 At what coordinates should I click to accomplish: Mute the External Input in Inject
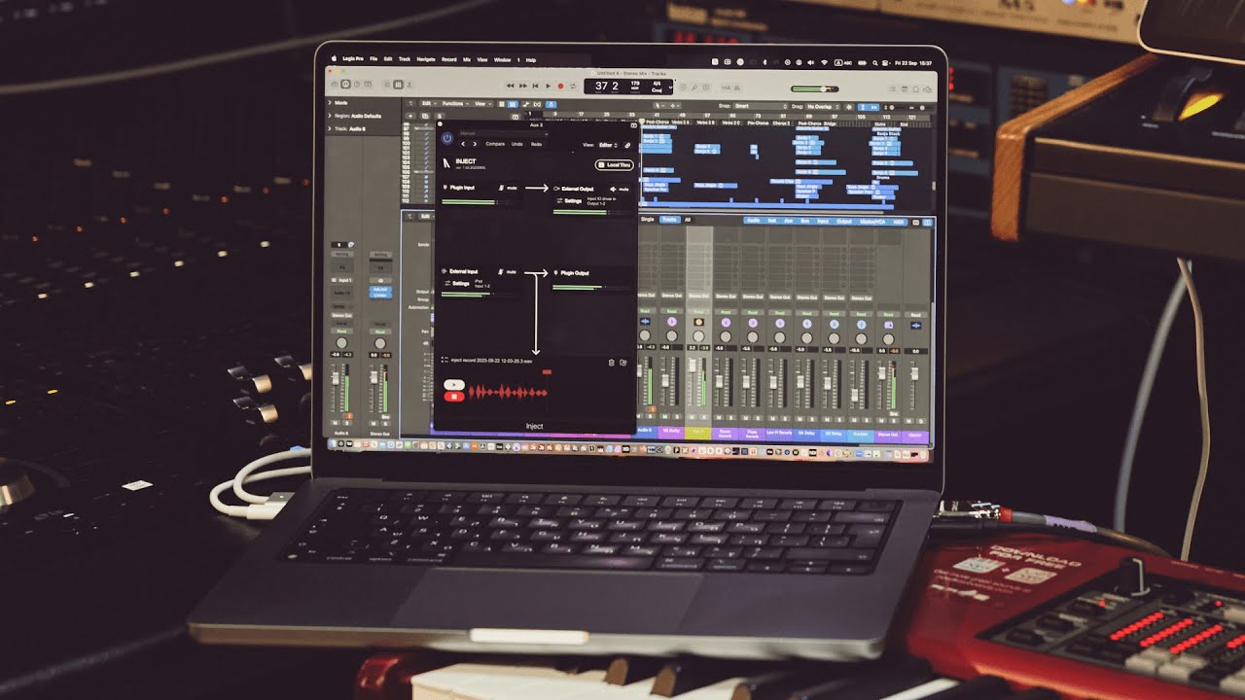(508, 271)
